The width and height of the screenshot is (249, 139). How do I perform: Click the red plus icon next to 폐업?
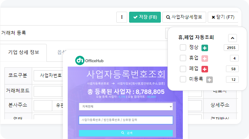(x=205, y=69)
